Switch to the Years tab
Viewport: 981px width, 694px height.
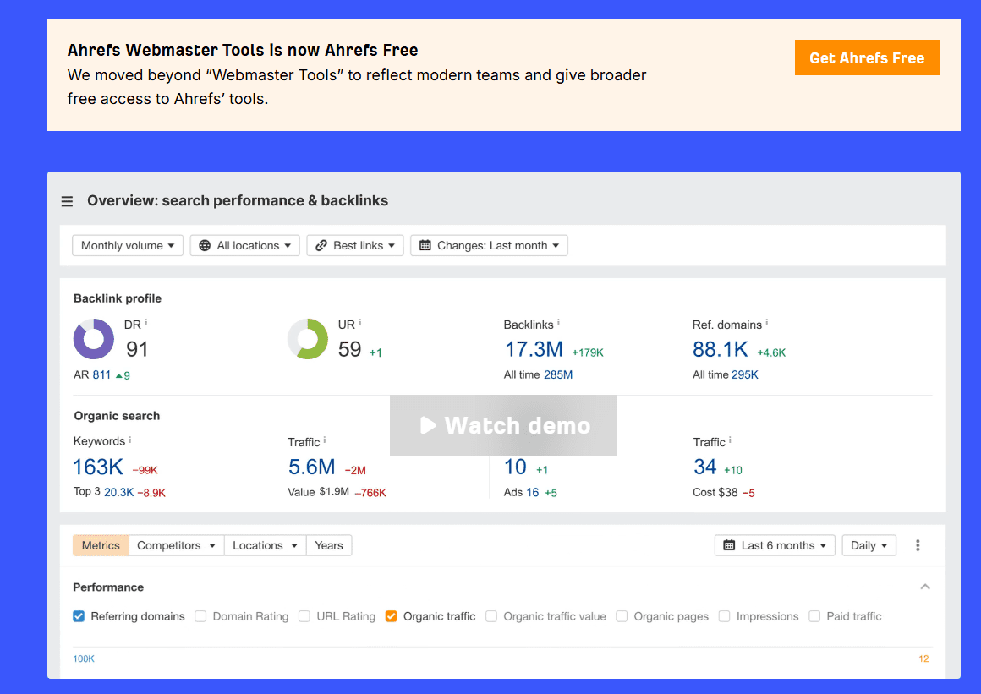pyautogui.click(x=329, y=545)
